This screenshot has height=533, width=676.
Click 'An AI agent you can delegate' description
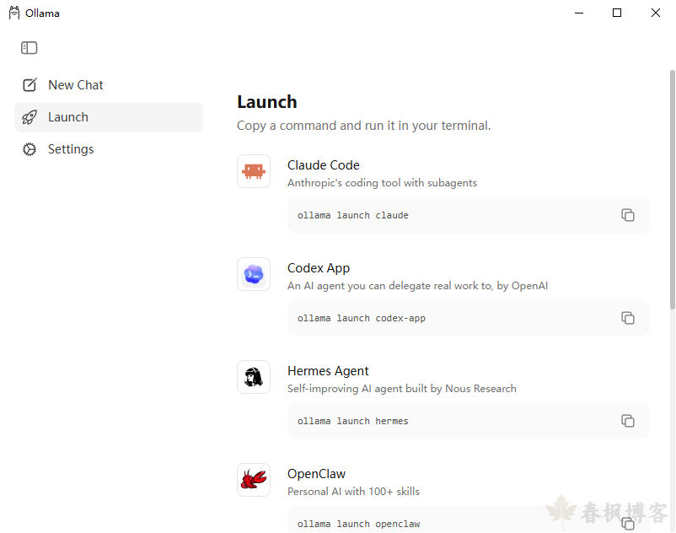point(417,285)
